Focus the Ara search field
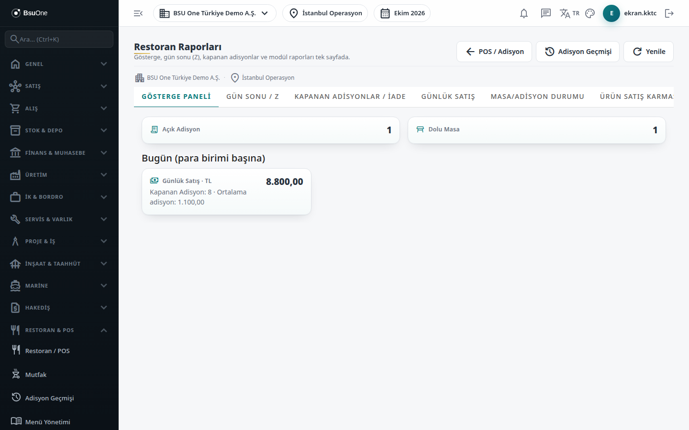This screenshot has width=689, height=430. point(59,39)
